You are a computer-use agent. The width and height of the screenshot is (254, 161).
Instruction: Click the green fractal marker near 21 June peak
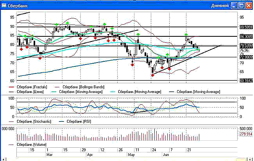tap(186, 34)
